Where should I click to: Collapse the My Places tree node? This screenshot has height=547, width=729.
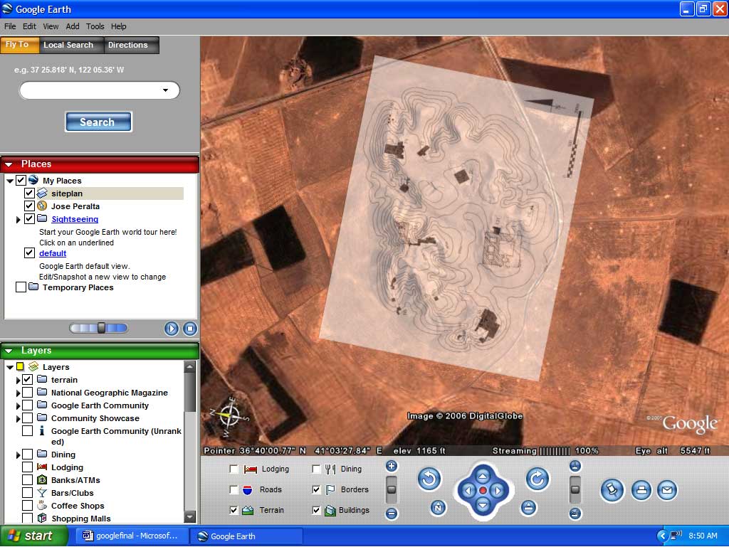[x=10, y=181]
